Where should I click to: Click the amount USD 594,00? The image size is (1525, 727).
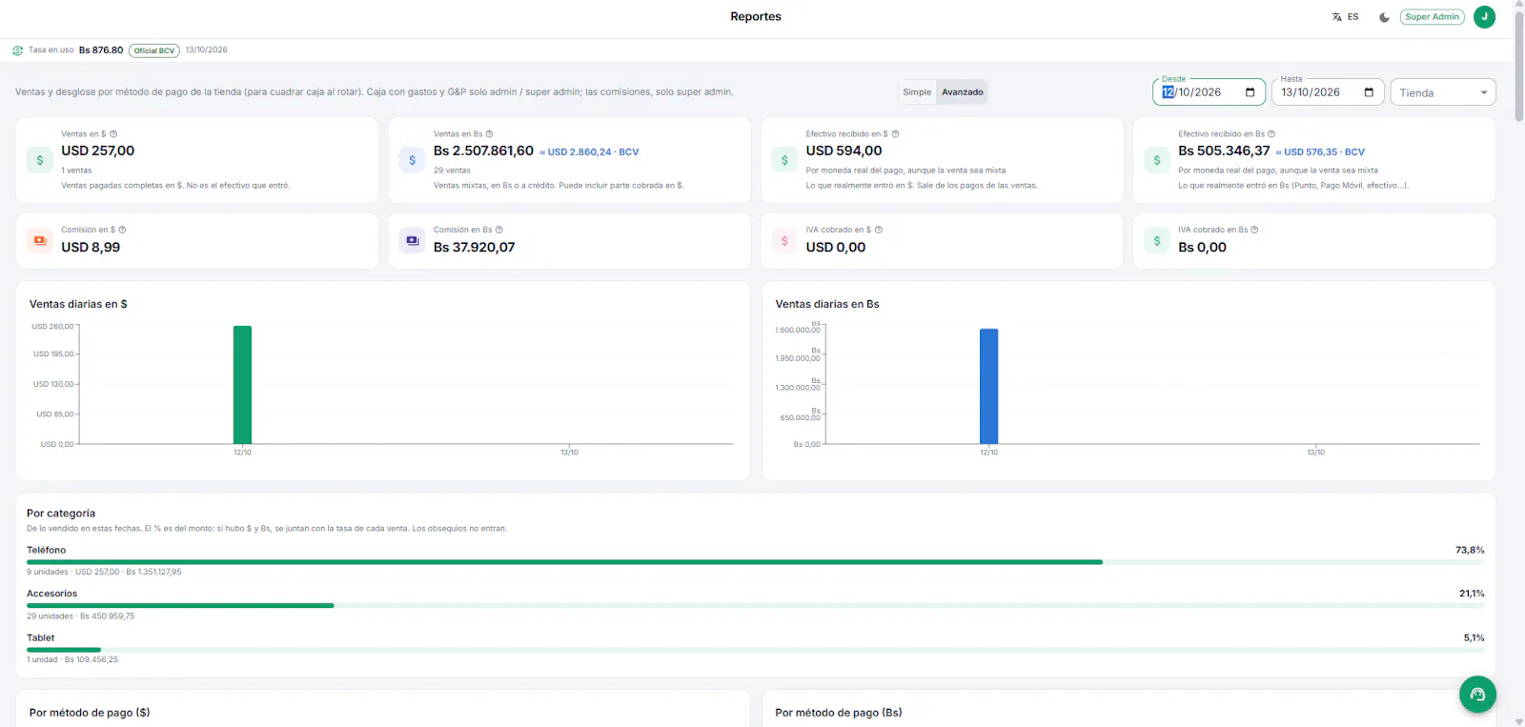[844, 151]
